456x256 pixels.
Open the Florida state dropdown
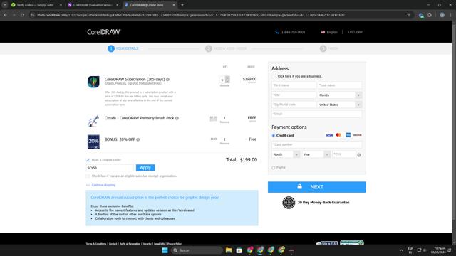(x=340, y=95)
